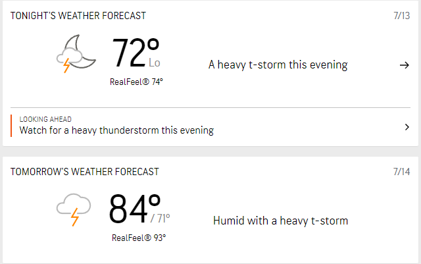This screenshot has width=421, height=264.
Task: Open tonight's forecast with the right arrow
Action: 404,65
